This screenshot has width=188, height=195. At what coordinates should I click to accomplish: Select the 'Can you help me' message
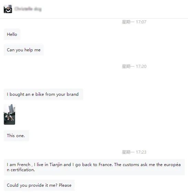click(24, 50)
